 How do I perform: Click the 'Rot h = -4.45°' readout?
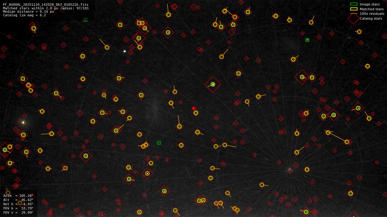(18, 204)
